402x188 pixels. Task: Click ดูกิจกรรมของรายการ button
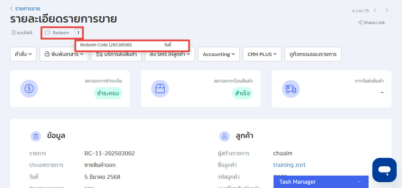313,54
